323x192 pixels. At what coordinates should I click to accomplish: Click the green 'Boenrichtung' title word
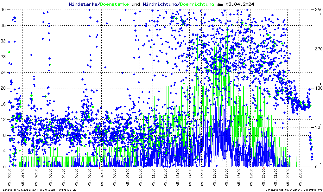(197, 4)
